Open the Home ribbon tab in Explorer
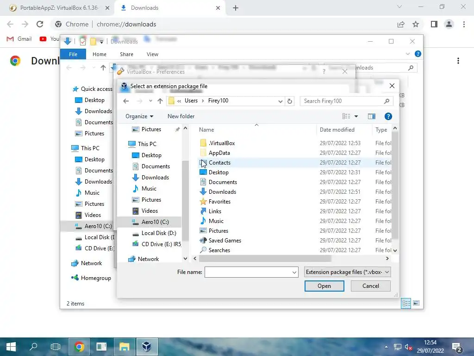 point(100,54)
